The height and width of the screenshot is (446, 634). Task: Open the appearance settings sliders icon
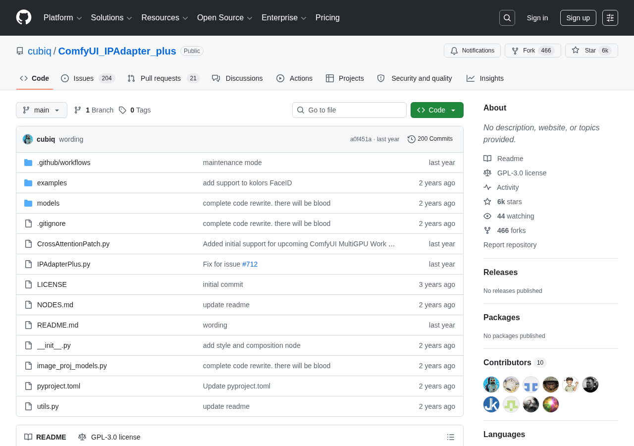pyautogui.click(x=610, y=18)
